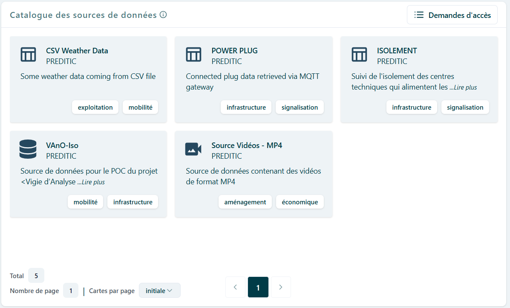Click the signalisation tag on ISOLEMENT card
Image resolution: width=510 pixels, height=308 pixels.
coord(465,108)
